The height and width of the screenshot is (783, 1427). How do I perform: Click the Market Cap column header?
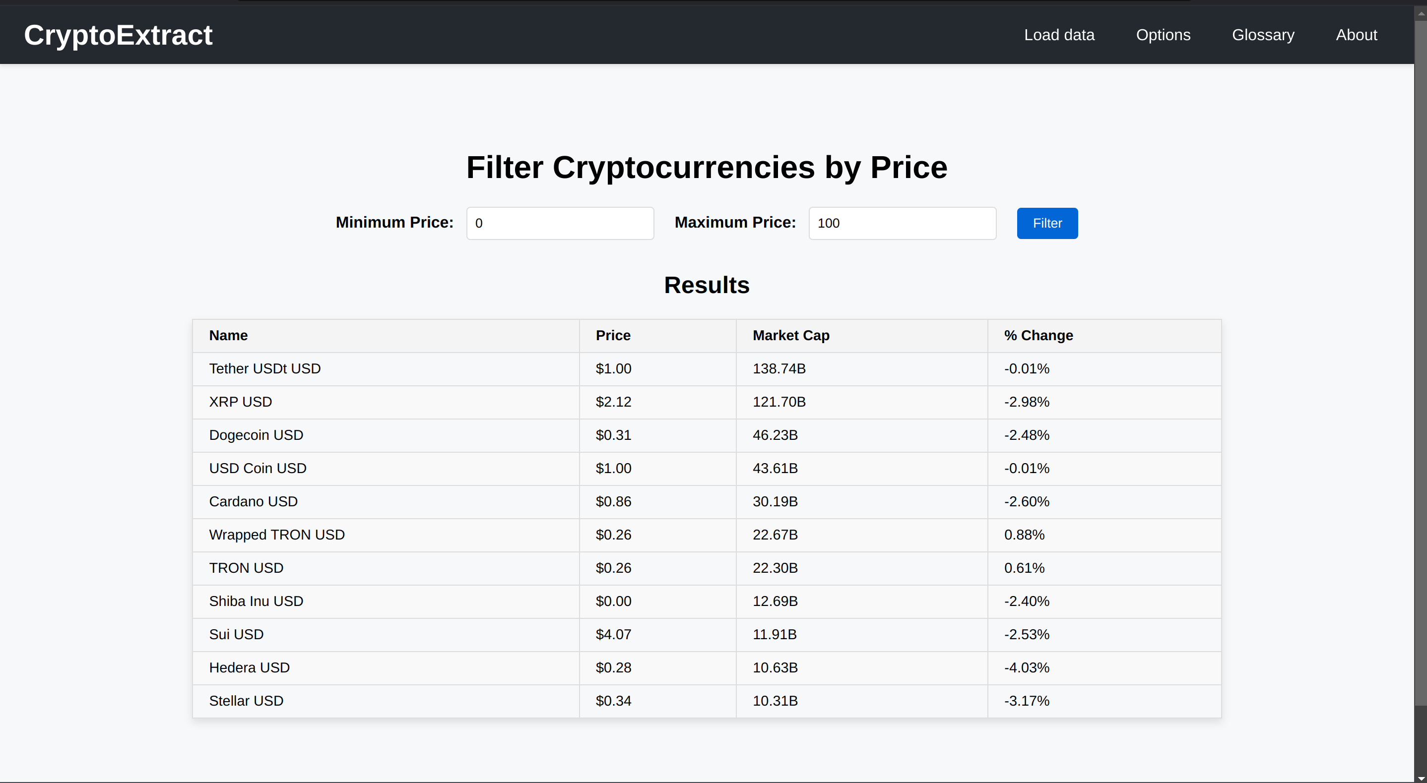tap(790, 336)
